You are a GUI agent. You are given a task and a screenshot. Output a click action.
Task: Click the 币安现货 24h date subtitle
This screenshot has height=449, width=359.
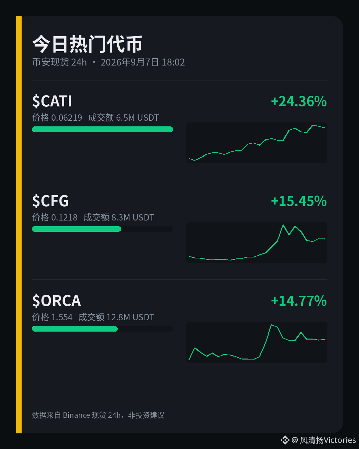(x=108, y=62)
